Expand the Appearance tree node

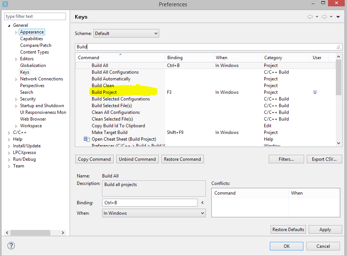coord(16,32)
